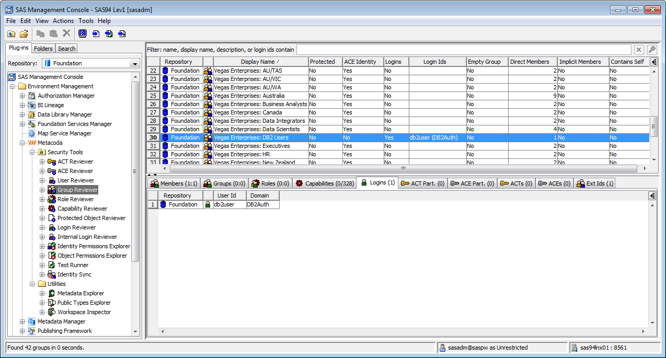Select User Reviewer tool
666x358 pixels.
[76, 180]
